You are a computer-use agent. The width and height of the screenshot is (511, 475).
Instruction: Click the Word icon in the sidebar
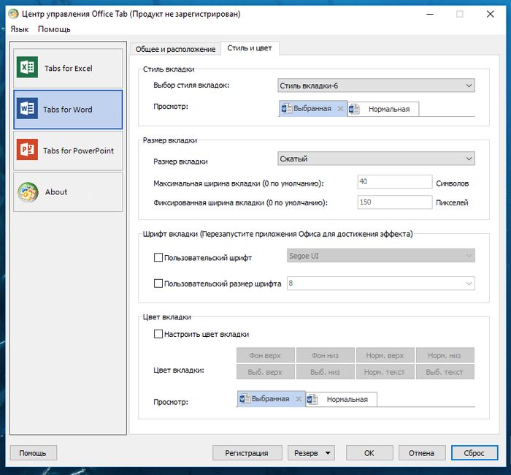point(28,108)
